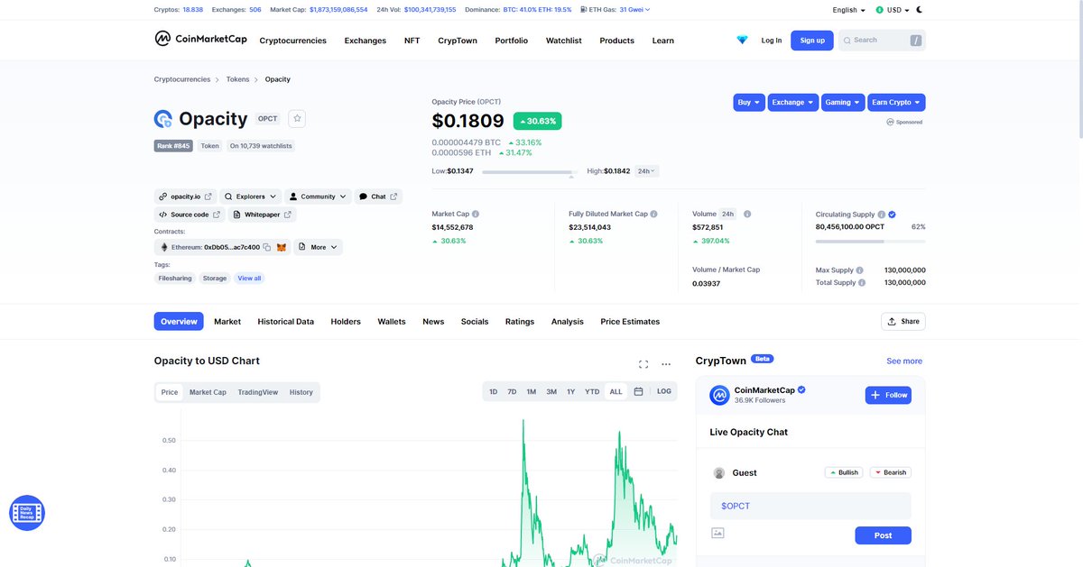Click the Opacity coin logo
The height and width of the screenshot is (567, 1083).
[163, 119]
